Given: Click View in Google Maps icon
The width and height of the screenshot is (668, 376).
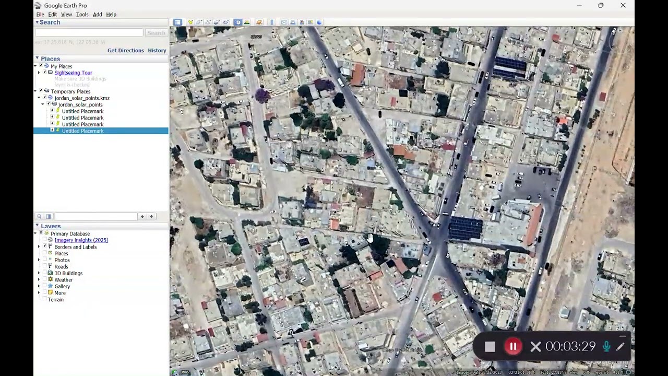Looking at the screenshot, I should 311,22.
